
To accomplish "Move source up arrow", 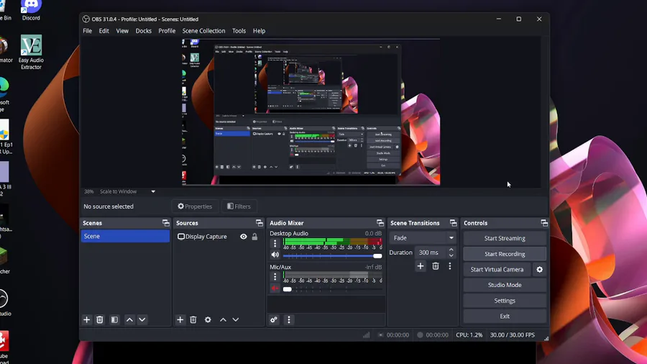I will (223, 320).
